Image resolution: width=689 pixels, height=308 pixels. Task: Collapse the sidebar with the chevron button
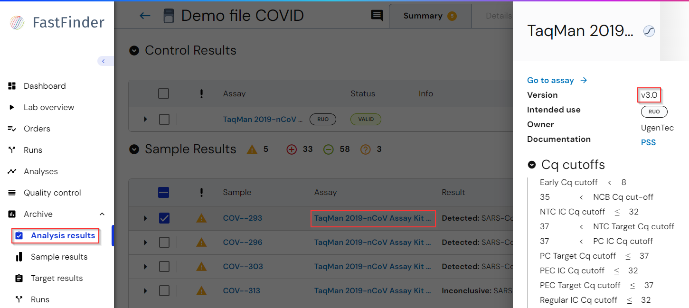click(104, 61)
